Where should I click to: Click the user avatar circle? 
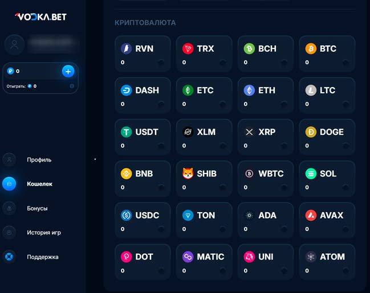pos(14,44)
